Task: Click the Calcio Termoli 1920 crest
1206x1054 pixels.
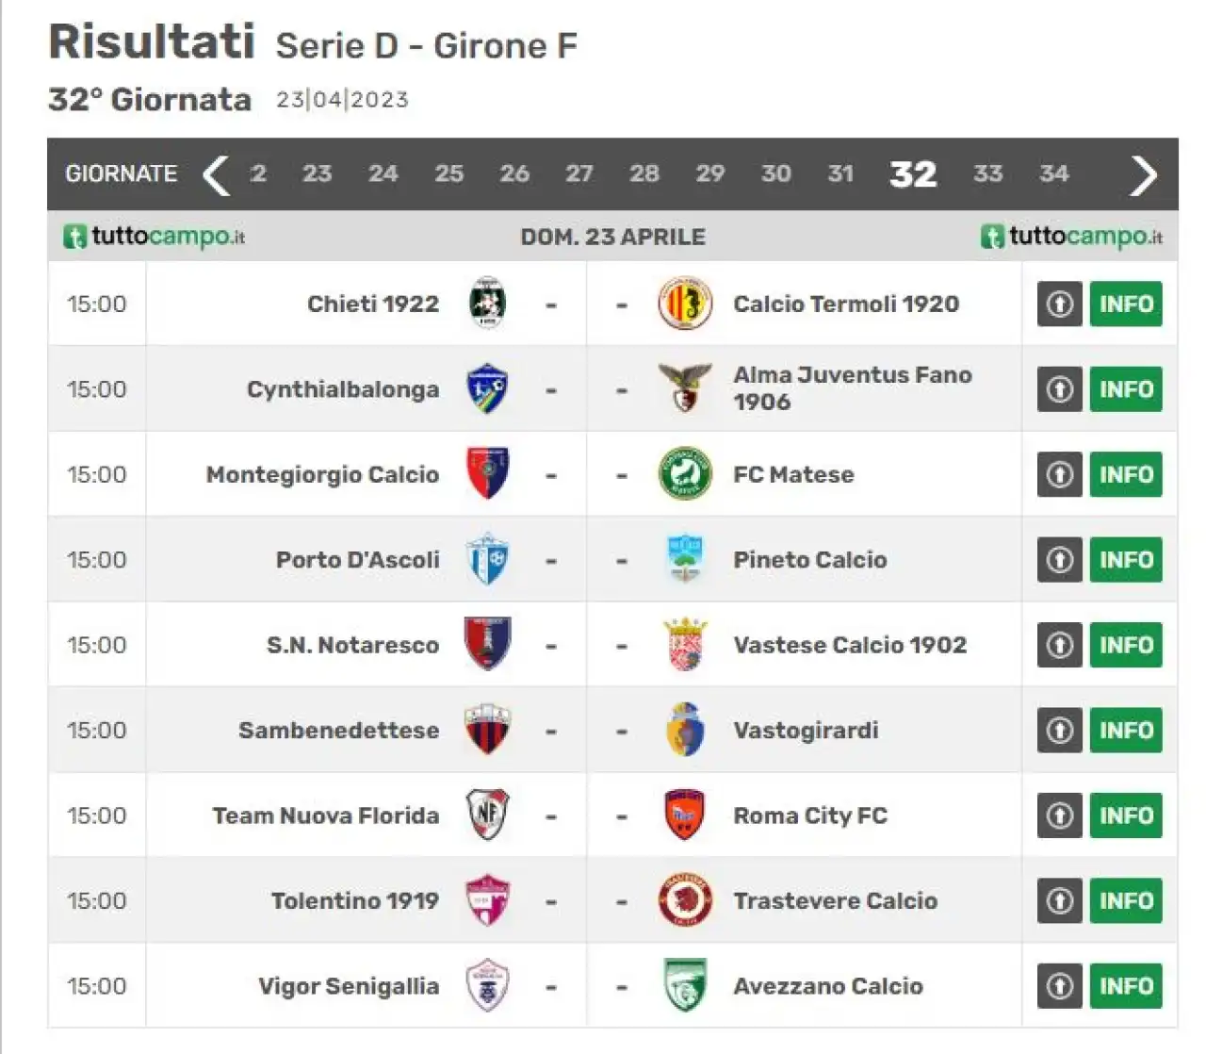Action: coord(685,303)
